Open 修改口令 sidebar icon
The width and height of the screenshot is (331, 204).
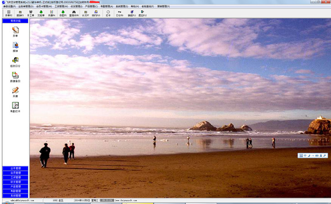pyautogui.click(x=15, y=62)
